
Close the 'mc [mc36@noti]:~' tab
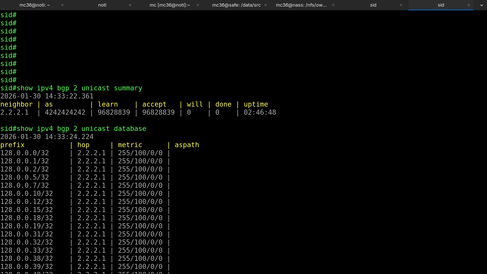(x=198, y=5)
